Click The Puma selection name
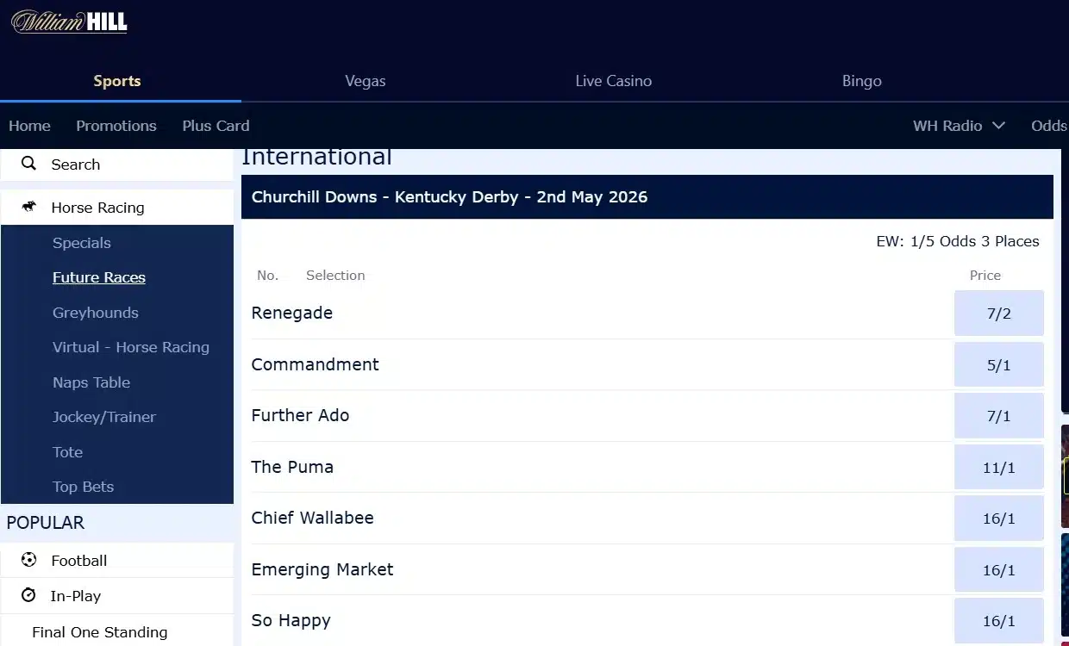This screenshot has width=1069, height=646. coord(292,467)
